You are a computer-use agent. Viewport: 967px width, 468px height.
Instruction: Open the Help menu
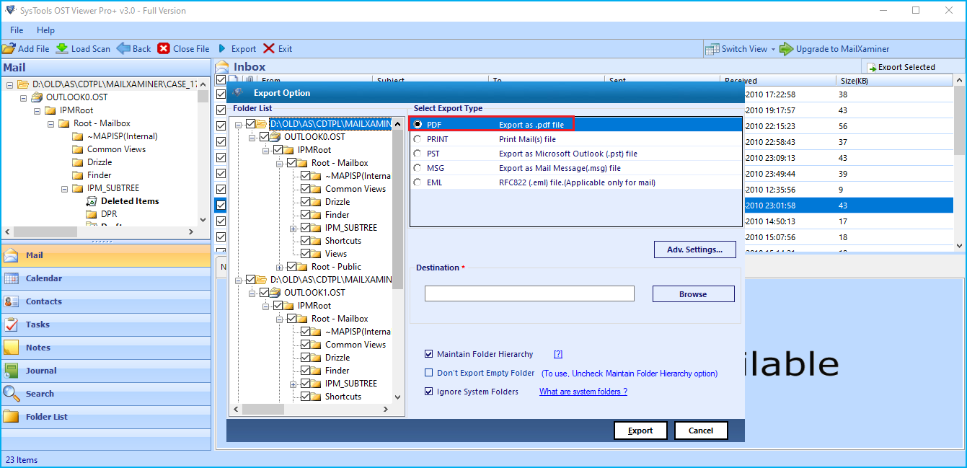pyautogui.click(x=45, y=30)
